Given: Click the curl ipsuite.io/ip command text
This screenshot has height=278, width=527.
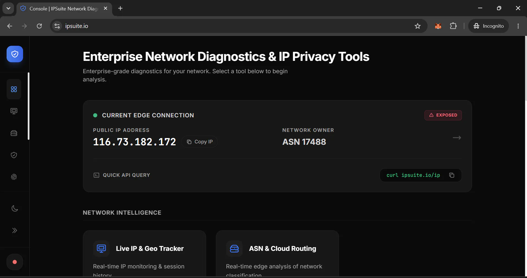Looking at the screenshot, I should (x=413, y=175).
